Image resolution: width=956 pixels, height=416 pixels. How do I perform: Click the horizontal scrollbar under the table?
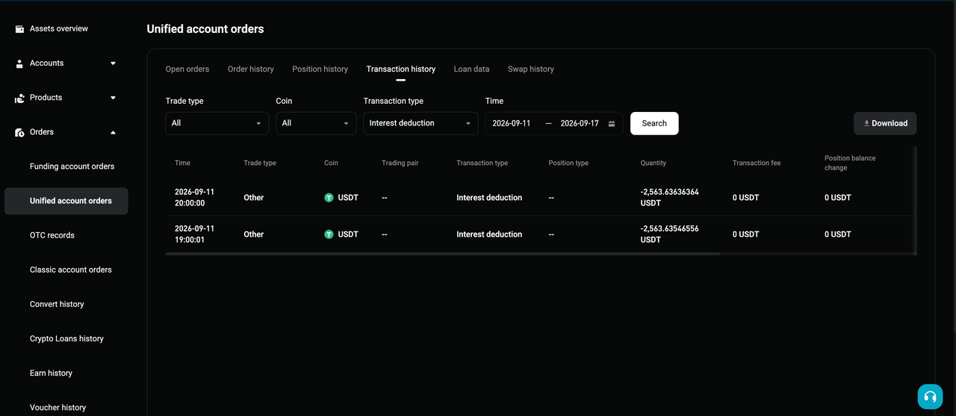(x=443, y=254)
